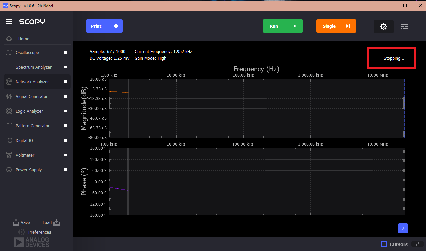Select the Pattern Generator icon
The height and width of the screenshot is (251, 426).
tap(9, 126)
